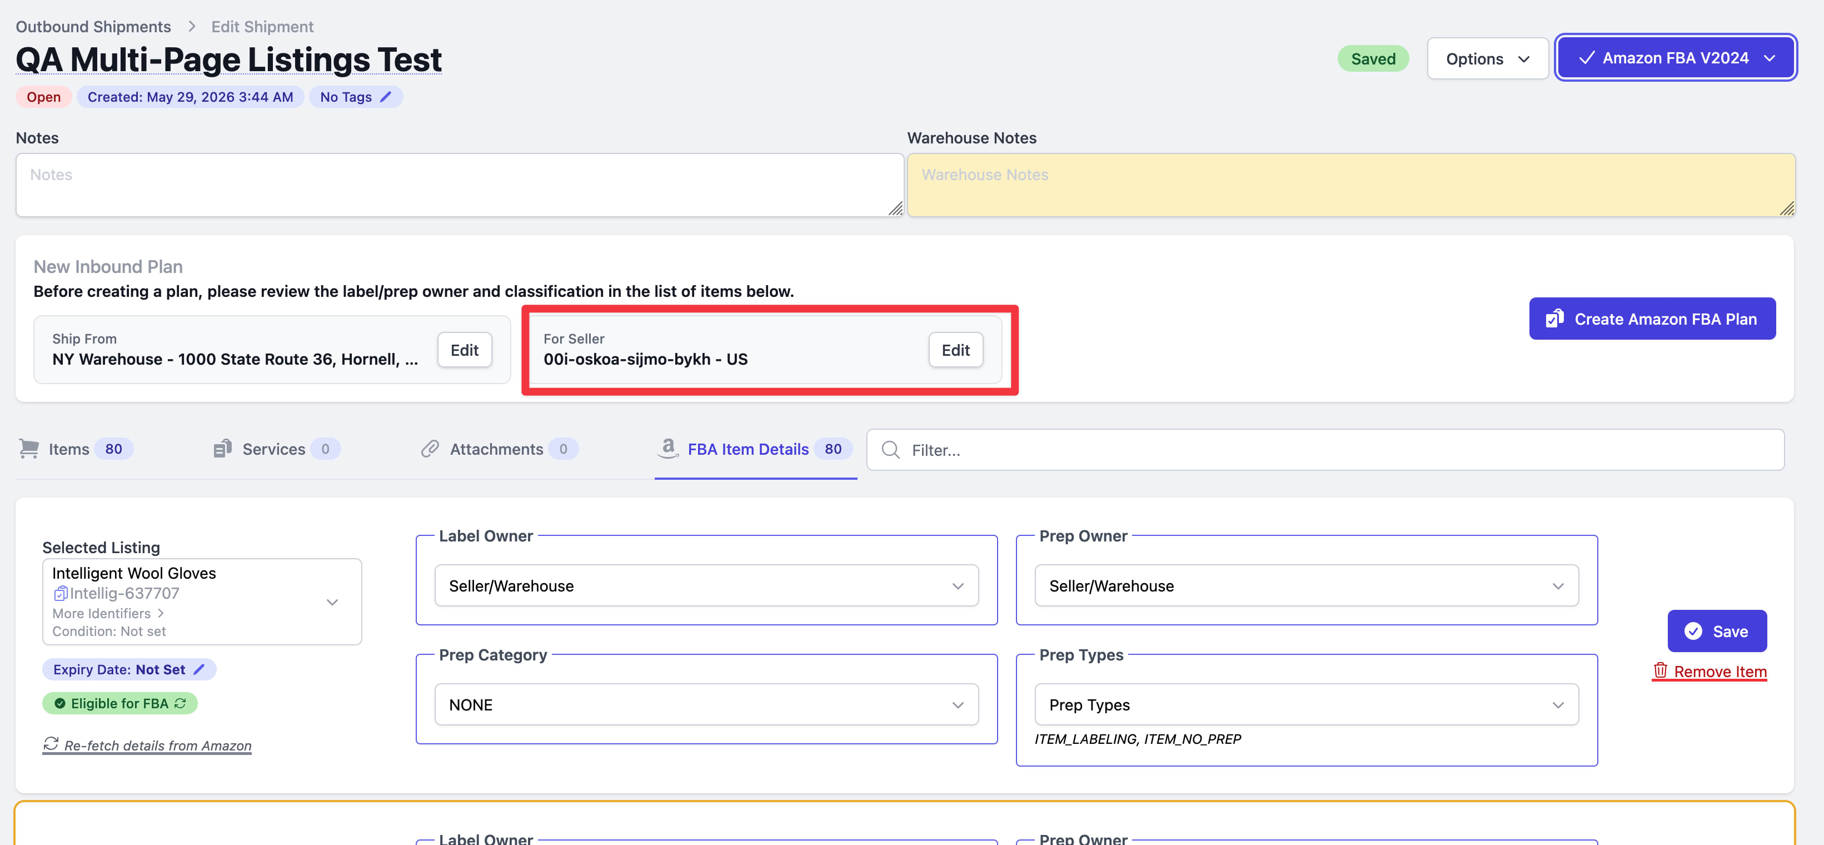Click into the Warehouse Notes text area
The image size is (1824, 845).
tap(1351, 185)
